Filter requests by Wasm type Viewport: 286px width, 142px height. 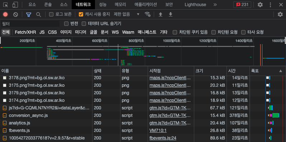click(x=128, y=32)
